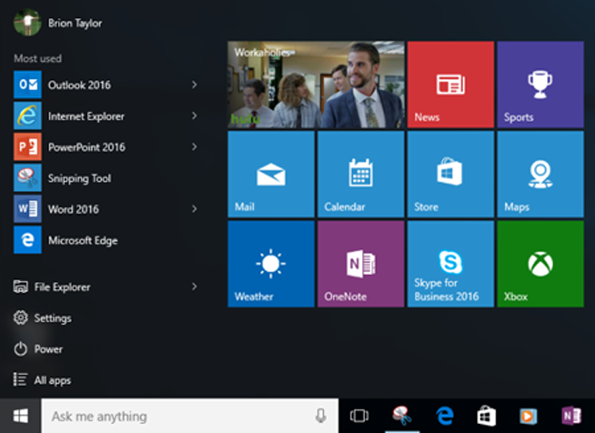Launch the Snipping Tool
Screen dimensions: 595x433
pos(106,177)
